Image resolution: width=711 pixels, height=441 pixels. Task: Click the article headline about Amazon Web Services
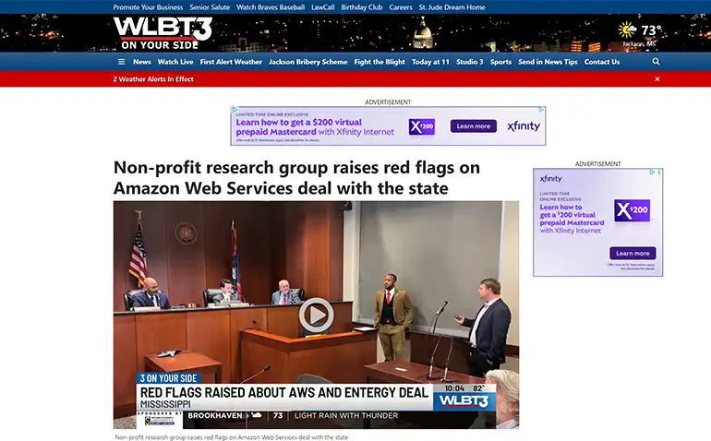pos(296,178)
